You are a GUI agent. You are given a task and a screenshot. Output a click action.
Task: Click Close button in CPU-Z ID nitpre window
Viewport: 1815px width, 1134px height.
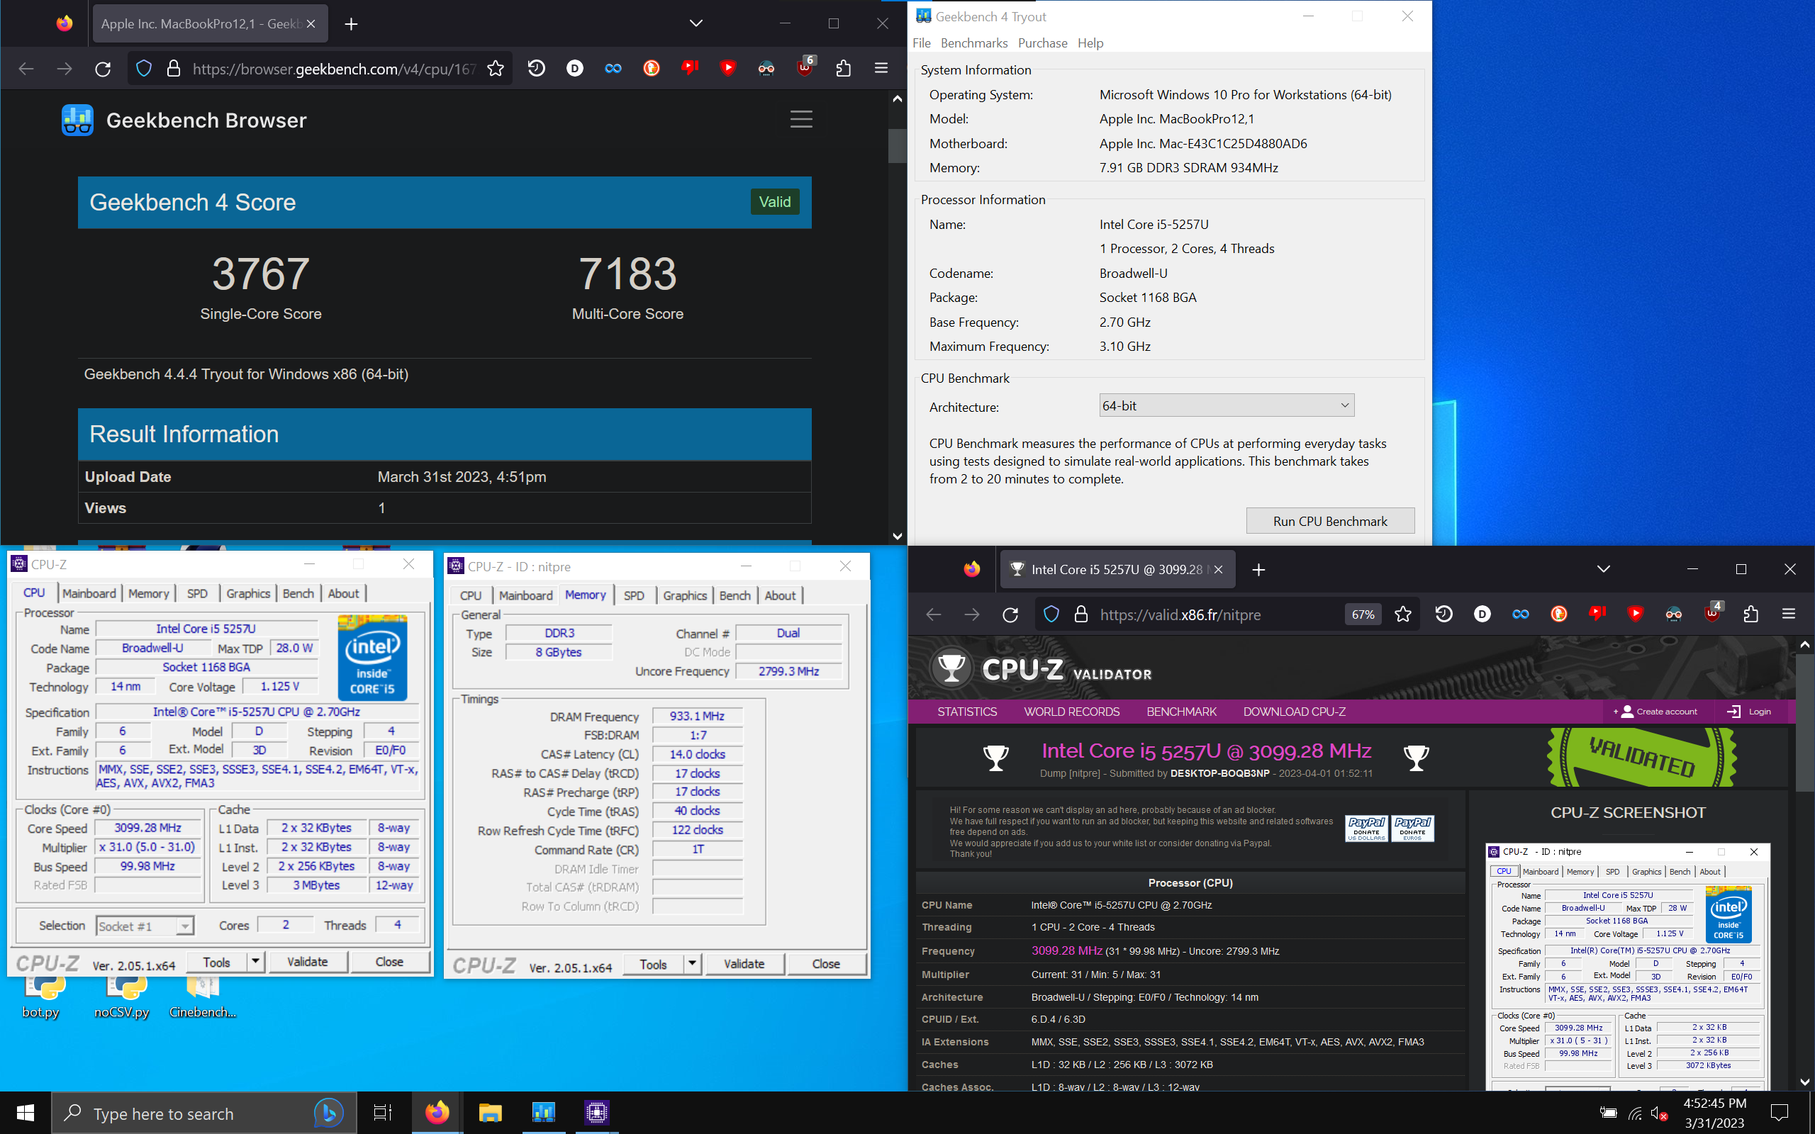[826, 965]
